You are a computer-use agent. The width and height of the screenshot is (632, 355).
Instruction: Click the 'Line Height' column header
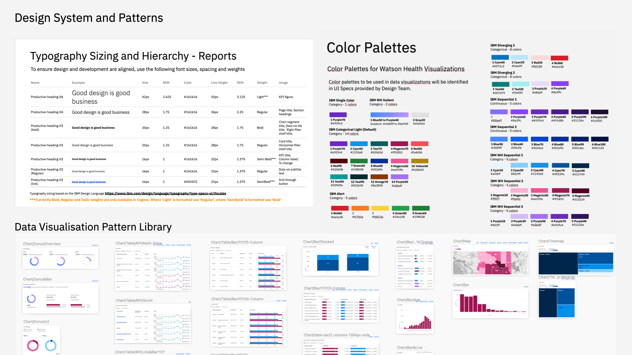click(219, 83)
